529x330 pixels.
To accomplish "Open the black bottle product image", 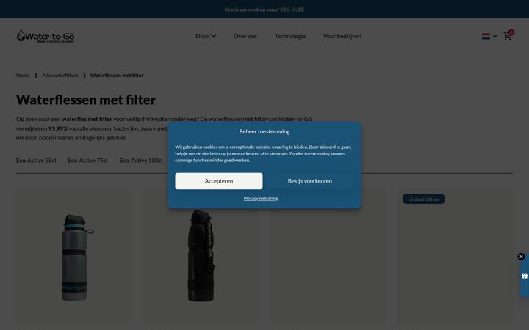I will tap(201, 255).
